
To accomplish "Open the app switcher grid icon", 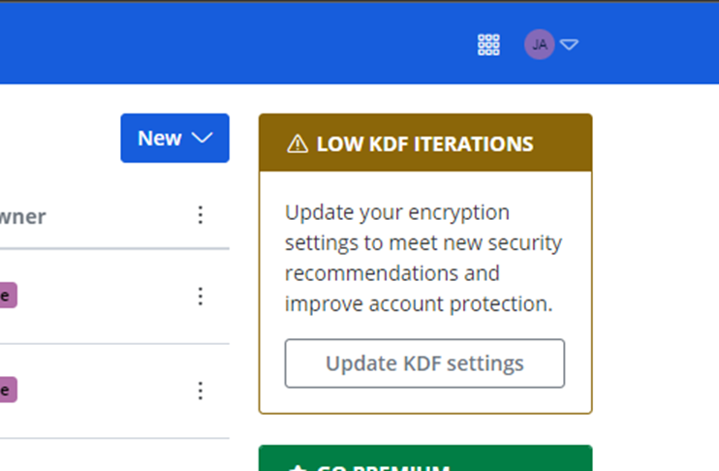I will coord(489,45).
